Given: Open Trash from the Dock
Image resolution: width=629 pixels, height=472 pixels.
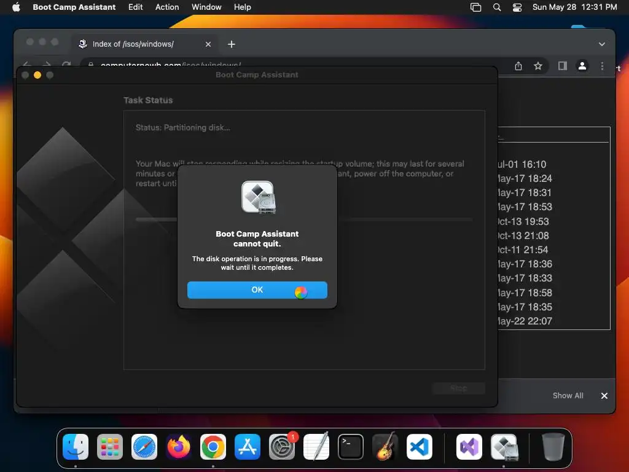Looking at the screenshot, I should click(x=553, y=447).
